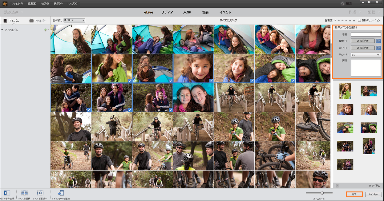Viewport: 384px width, 201px height.
Task: Collapse the マイアルバム tree section
Action: pyautogui.click(x=2, y=30)
